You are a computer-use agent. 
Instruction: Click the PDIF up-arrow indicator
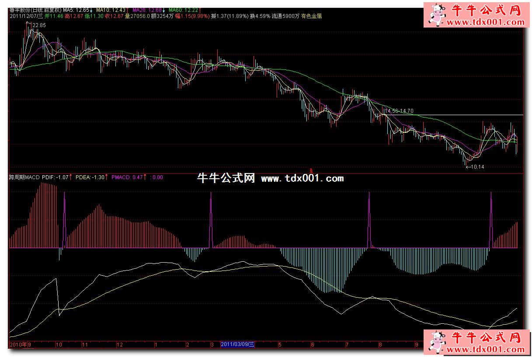(71, 177)
